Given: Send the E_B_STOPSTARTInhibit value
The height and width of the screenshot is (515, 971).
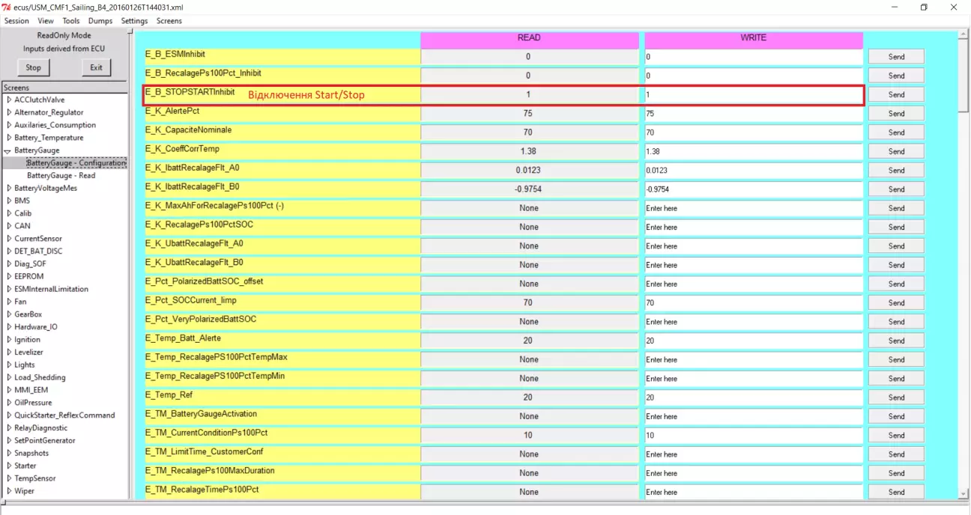Looking at the screenshot, I should coord(896,94).
